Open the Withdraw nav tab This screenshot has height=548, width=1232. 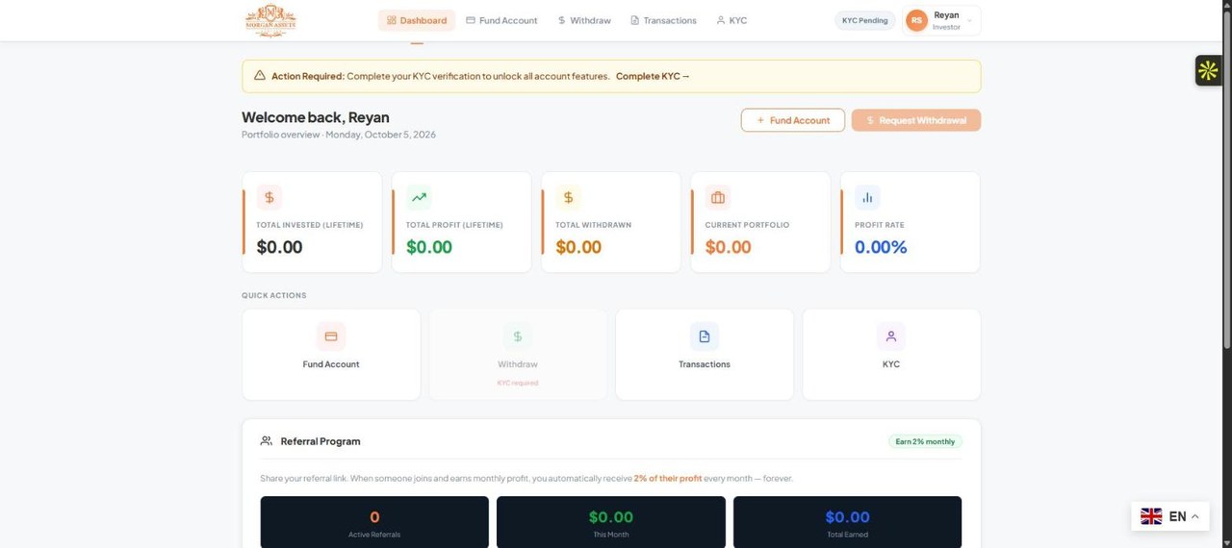pos(584,20)
